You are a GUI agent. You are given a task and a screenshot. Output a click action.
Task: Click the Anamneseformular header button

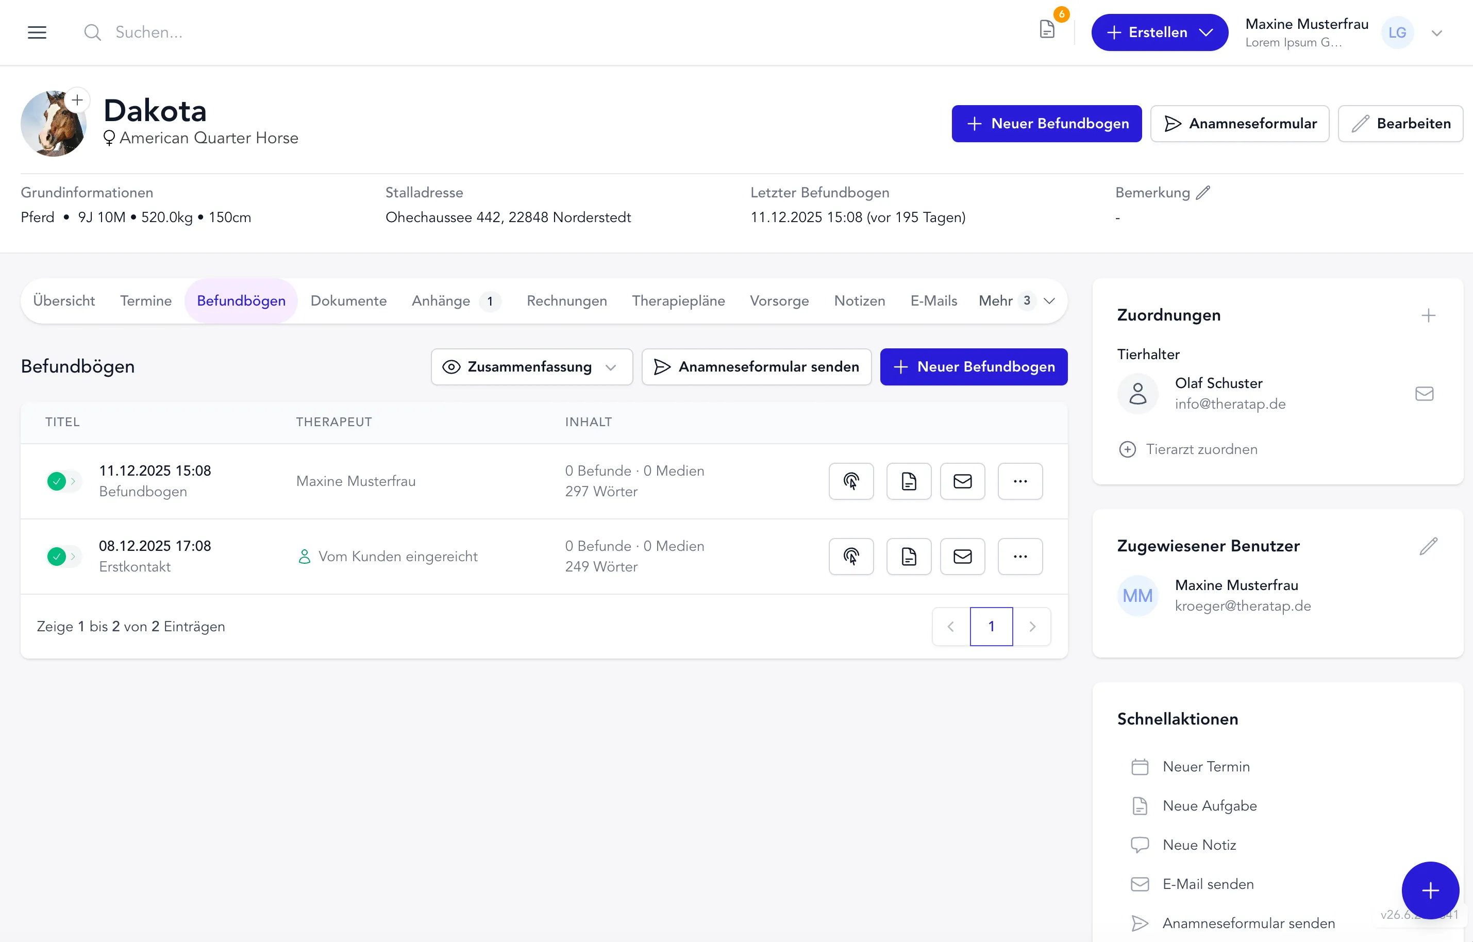tap(1240, 124)
